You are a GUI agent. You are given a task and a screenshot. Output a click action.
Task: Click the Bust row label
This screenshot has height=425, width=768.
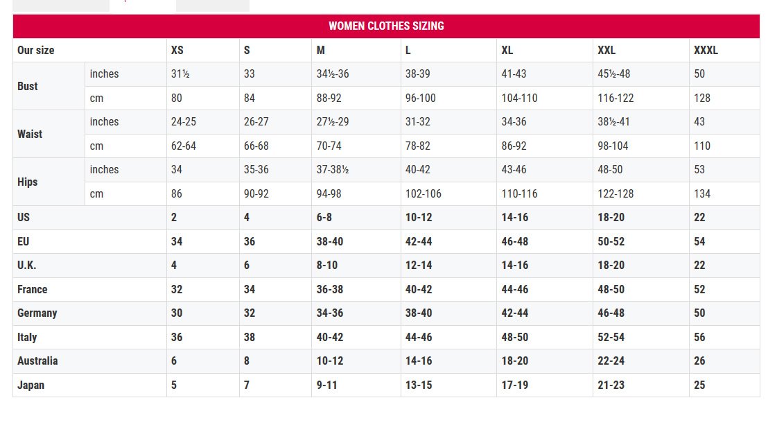[28, 86]
